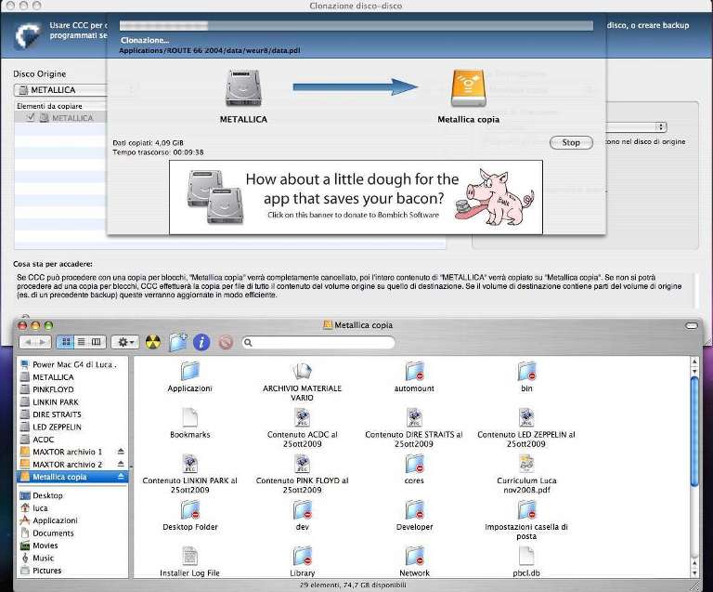
Task: Click the red delete toolbar icon
Action: point(226,342)
